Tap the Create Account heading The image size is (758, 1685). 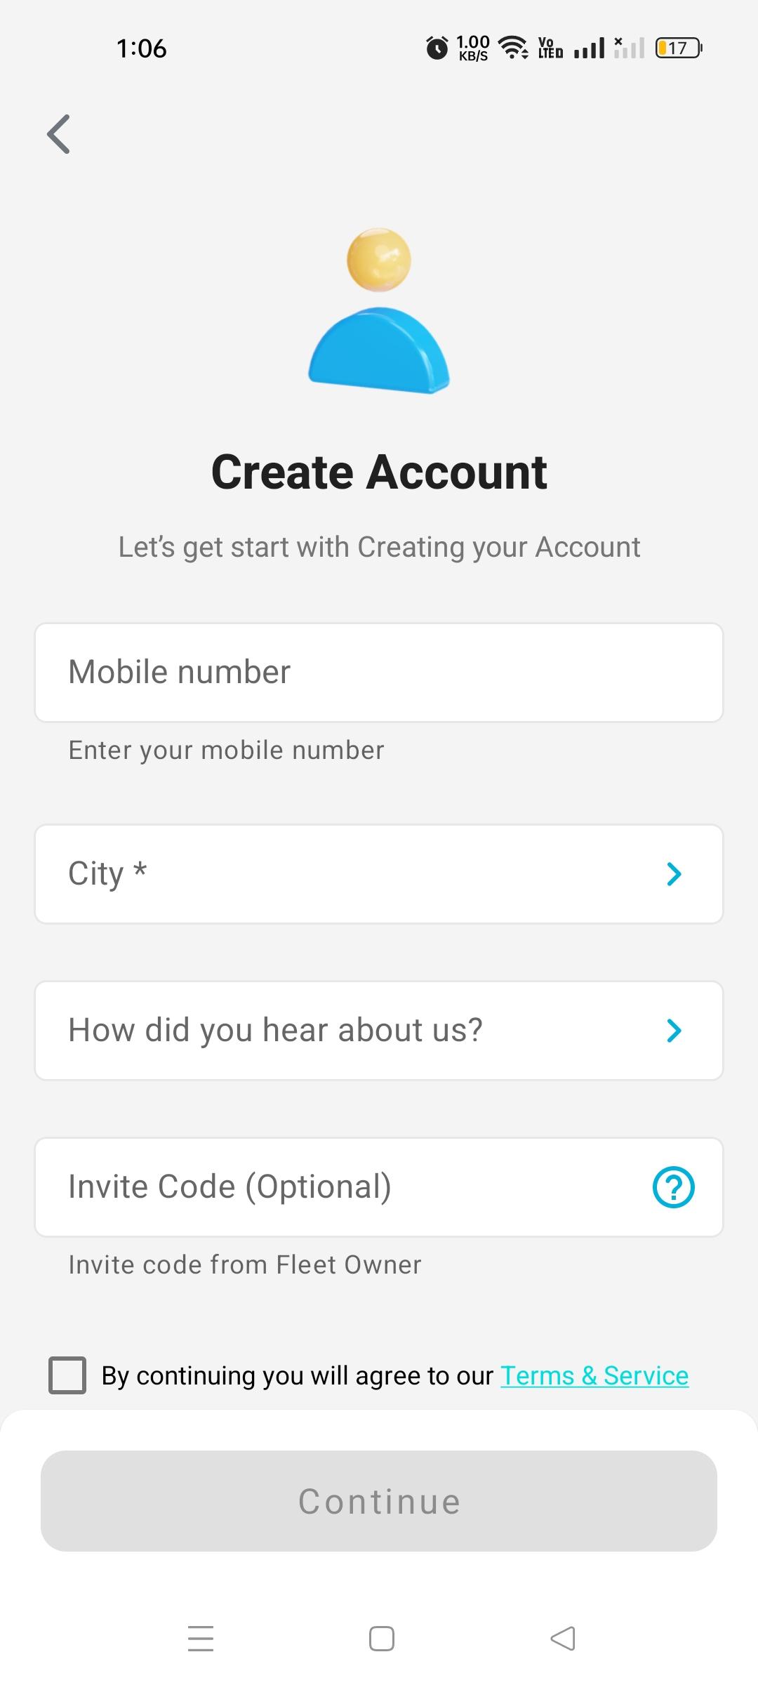(379, 472)
